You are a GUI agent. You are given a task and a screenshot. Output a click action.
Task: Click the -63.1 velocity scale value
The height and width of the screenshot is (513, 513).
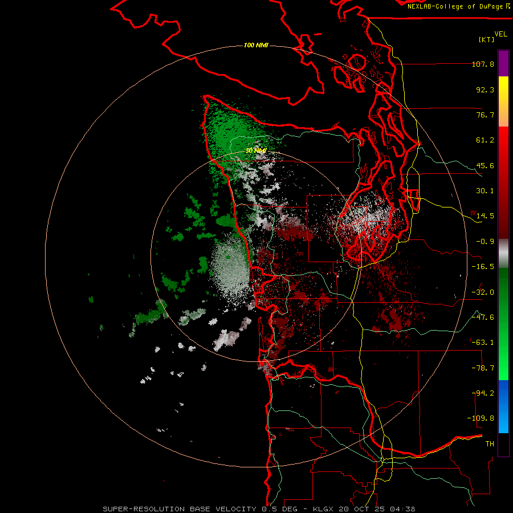(x=483, y=343)
